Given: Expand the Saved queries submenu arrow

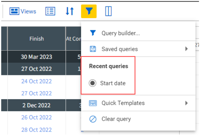Looking at the screenshot, I should pyautogui.click(x=186, y=49).
